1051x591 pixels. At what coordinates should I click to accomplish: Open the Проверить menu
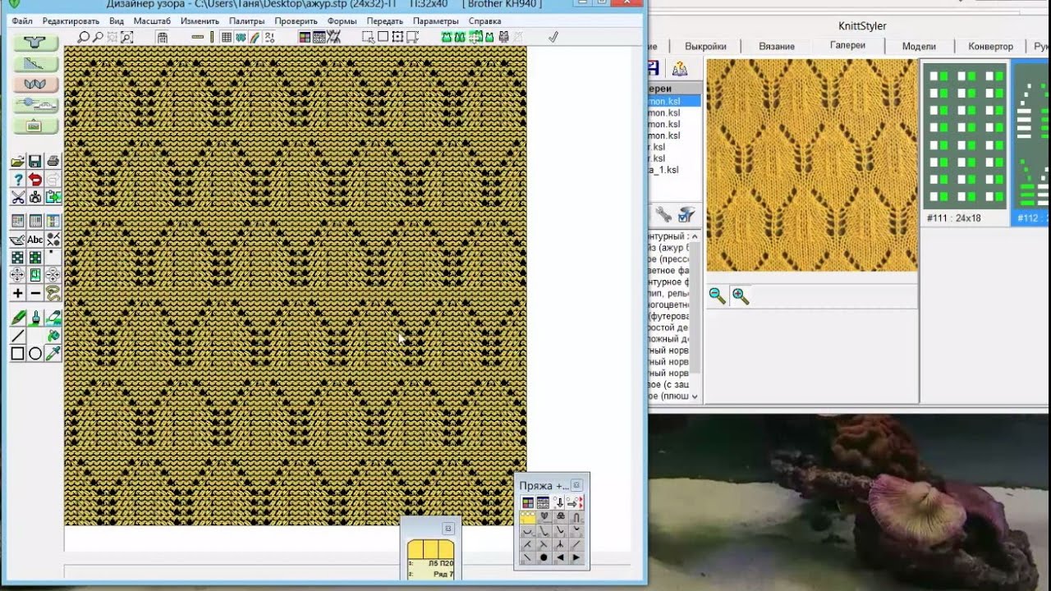click(x=296, y=21)
